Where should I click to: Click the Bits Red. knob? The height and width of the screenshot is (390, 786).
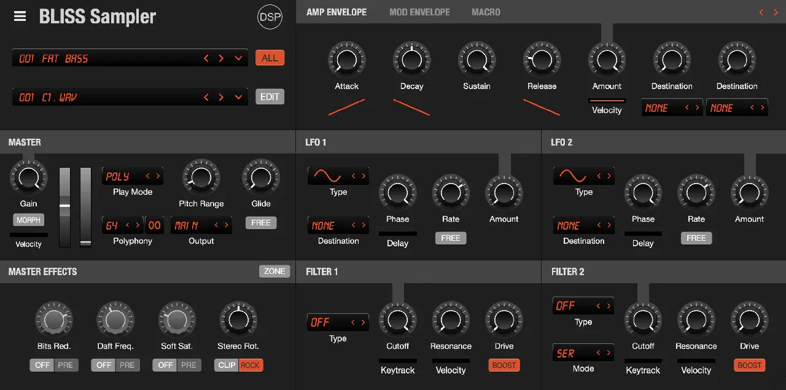53,320
